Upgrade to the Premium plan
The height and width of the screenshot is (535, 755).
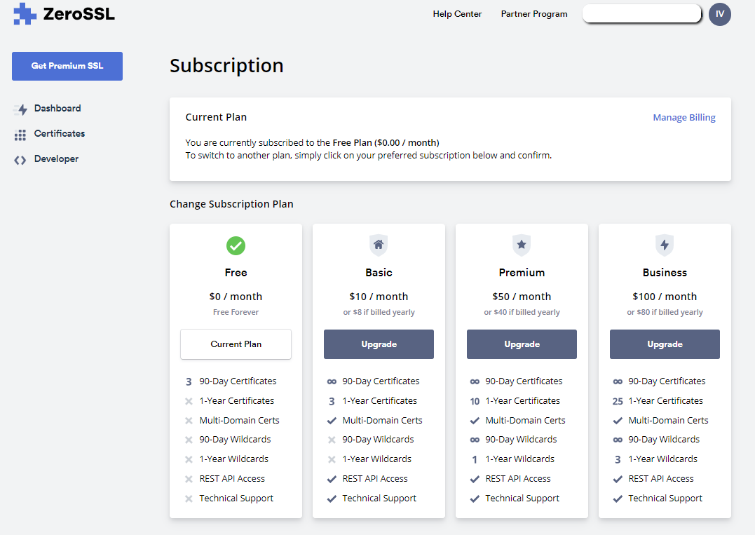pyautogui.click(x=522, y=344)
